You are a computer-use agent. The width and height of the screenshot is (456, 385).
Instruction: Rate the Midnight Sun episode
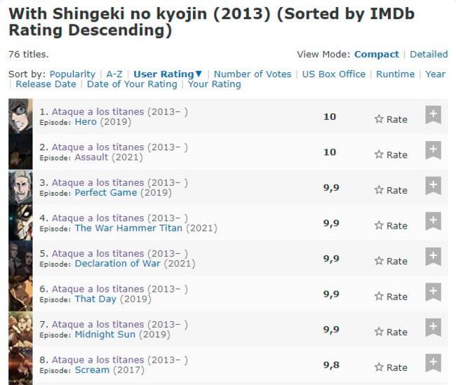(391, 332)
